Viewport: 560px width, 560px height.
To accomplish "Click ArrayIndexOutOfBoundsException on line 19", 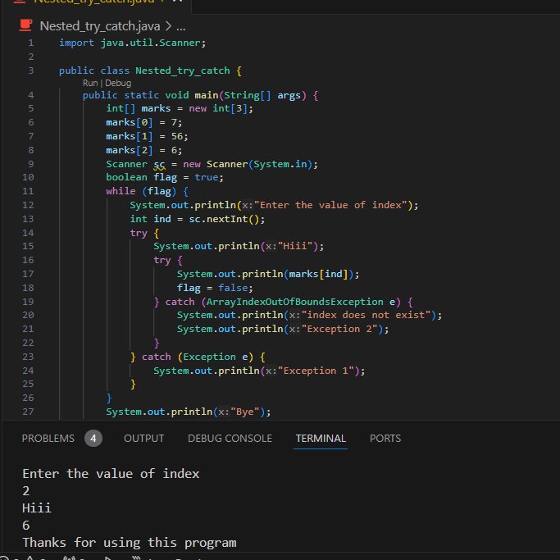I will pyautogui.click(x=294, y=302).
